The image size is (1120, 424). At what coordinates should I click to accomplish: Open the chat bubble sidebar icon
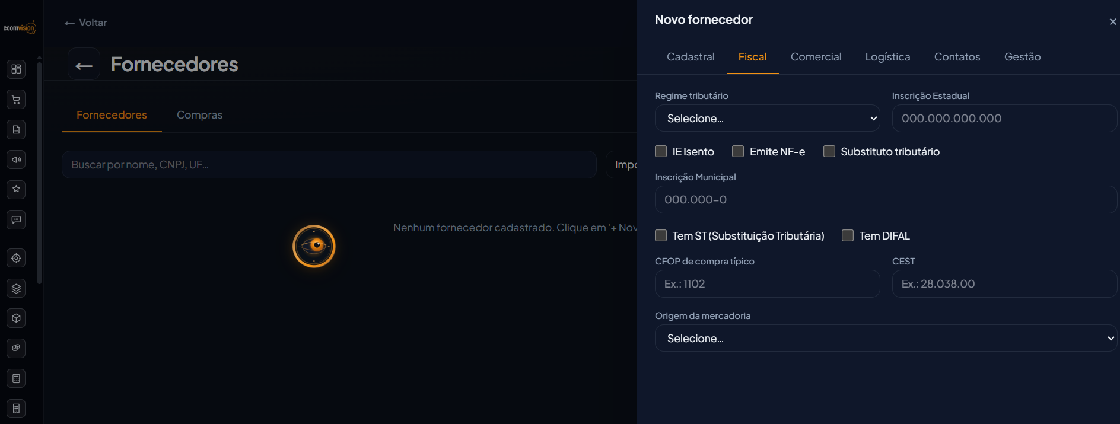[x=16, y=219]
